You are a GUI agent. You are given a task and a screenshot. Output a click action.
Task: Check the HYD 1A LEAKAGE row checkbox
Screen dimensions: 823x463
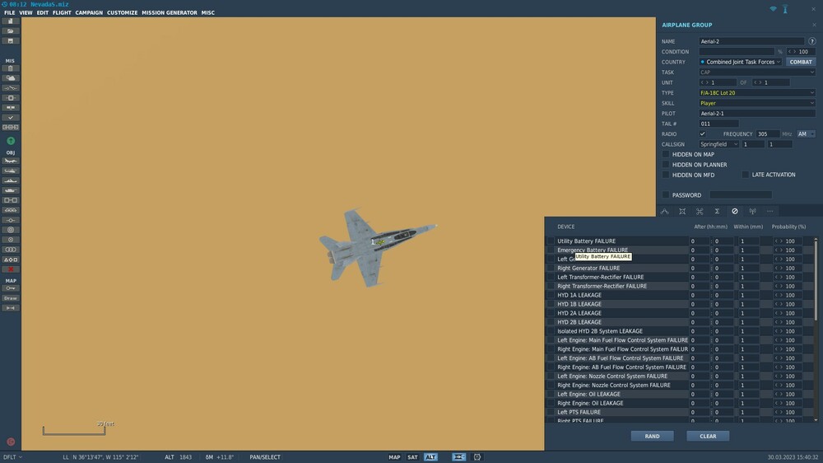click(x=551, y=296)
